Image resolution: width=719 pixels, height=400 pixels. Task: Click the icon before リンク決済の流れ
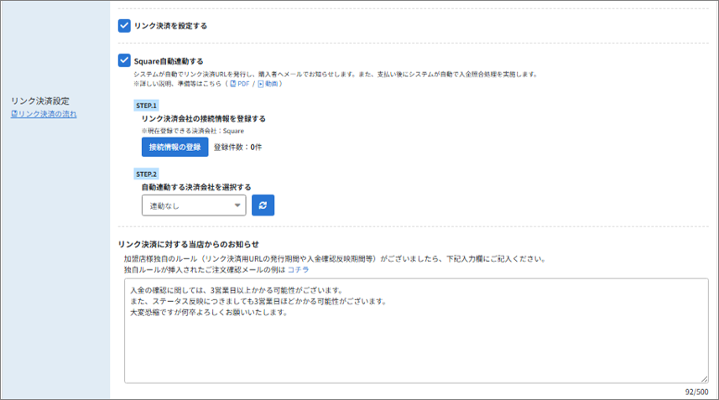[x=13, y=113]
